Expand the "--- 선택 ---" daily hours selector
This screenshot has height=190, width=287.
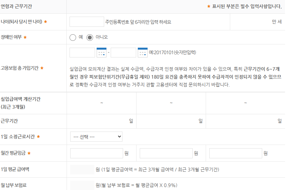(96, 136)
